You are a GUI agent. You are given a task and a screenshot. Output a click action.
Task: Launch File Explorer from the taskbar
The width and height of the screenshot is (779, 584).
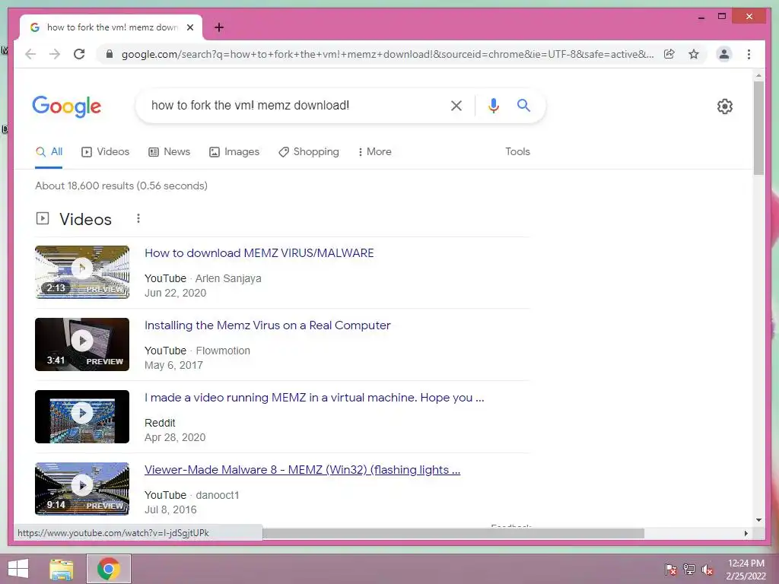(62, 569)
